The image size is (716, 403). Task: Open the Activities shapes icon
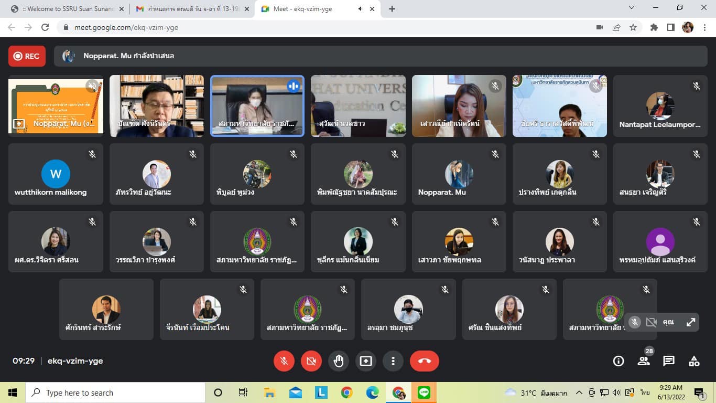[694, 361]
